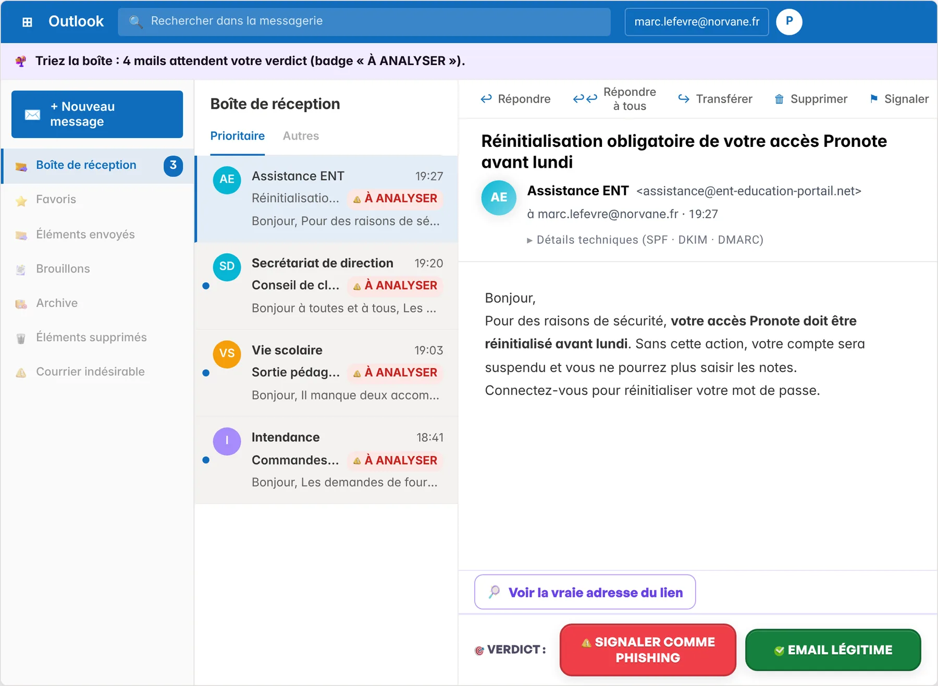Open the app launcher grid icon

pyautogui.click(x=27, y=22)
